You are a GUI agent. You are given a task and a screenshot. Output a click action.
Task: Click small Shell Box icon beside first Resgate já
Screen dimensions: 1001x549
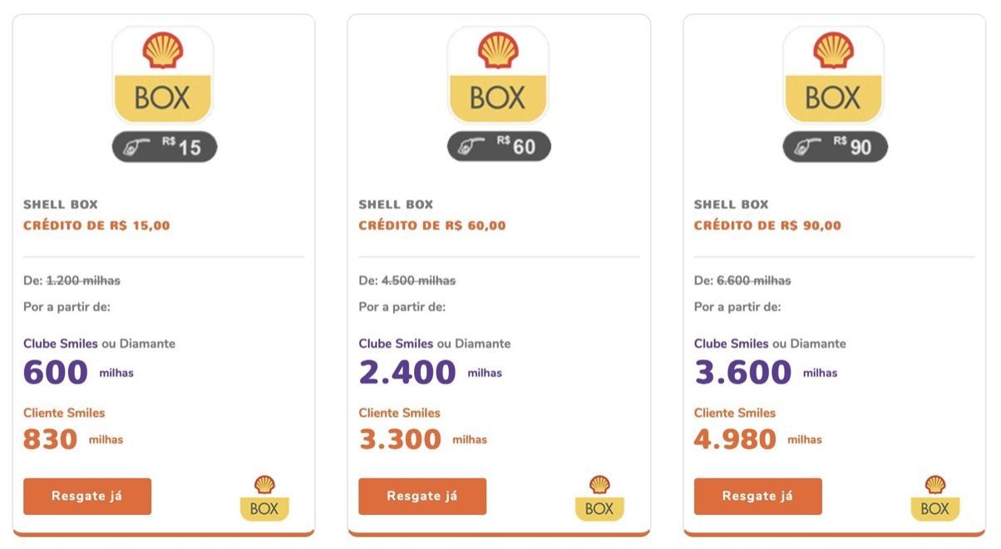click(x=264, y=497)
